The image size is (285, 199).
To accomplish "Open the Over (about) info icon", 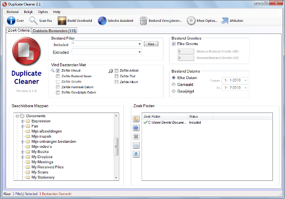I will [11, 20].
